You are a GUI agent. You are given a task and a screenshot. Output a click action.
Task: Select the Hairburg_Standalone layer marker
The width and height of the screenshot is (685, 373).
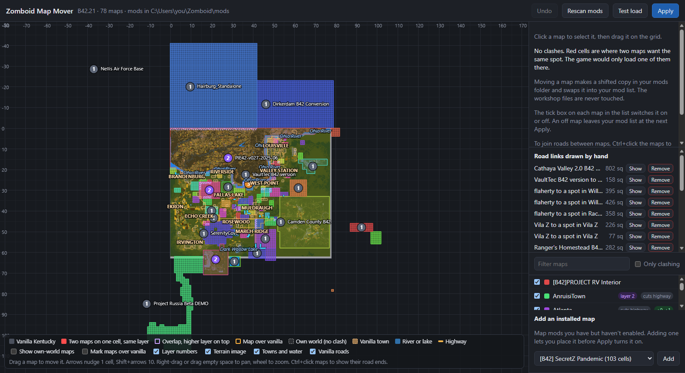[x=190, y=87]
